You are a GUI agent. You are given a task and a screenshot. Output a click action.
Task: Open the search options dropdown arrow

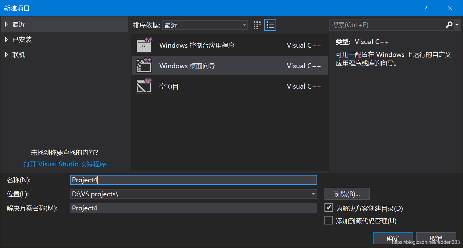point(457,25)
